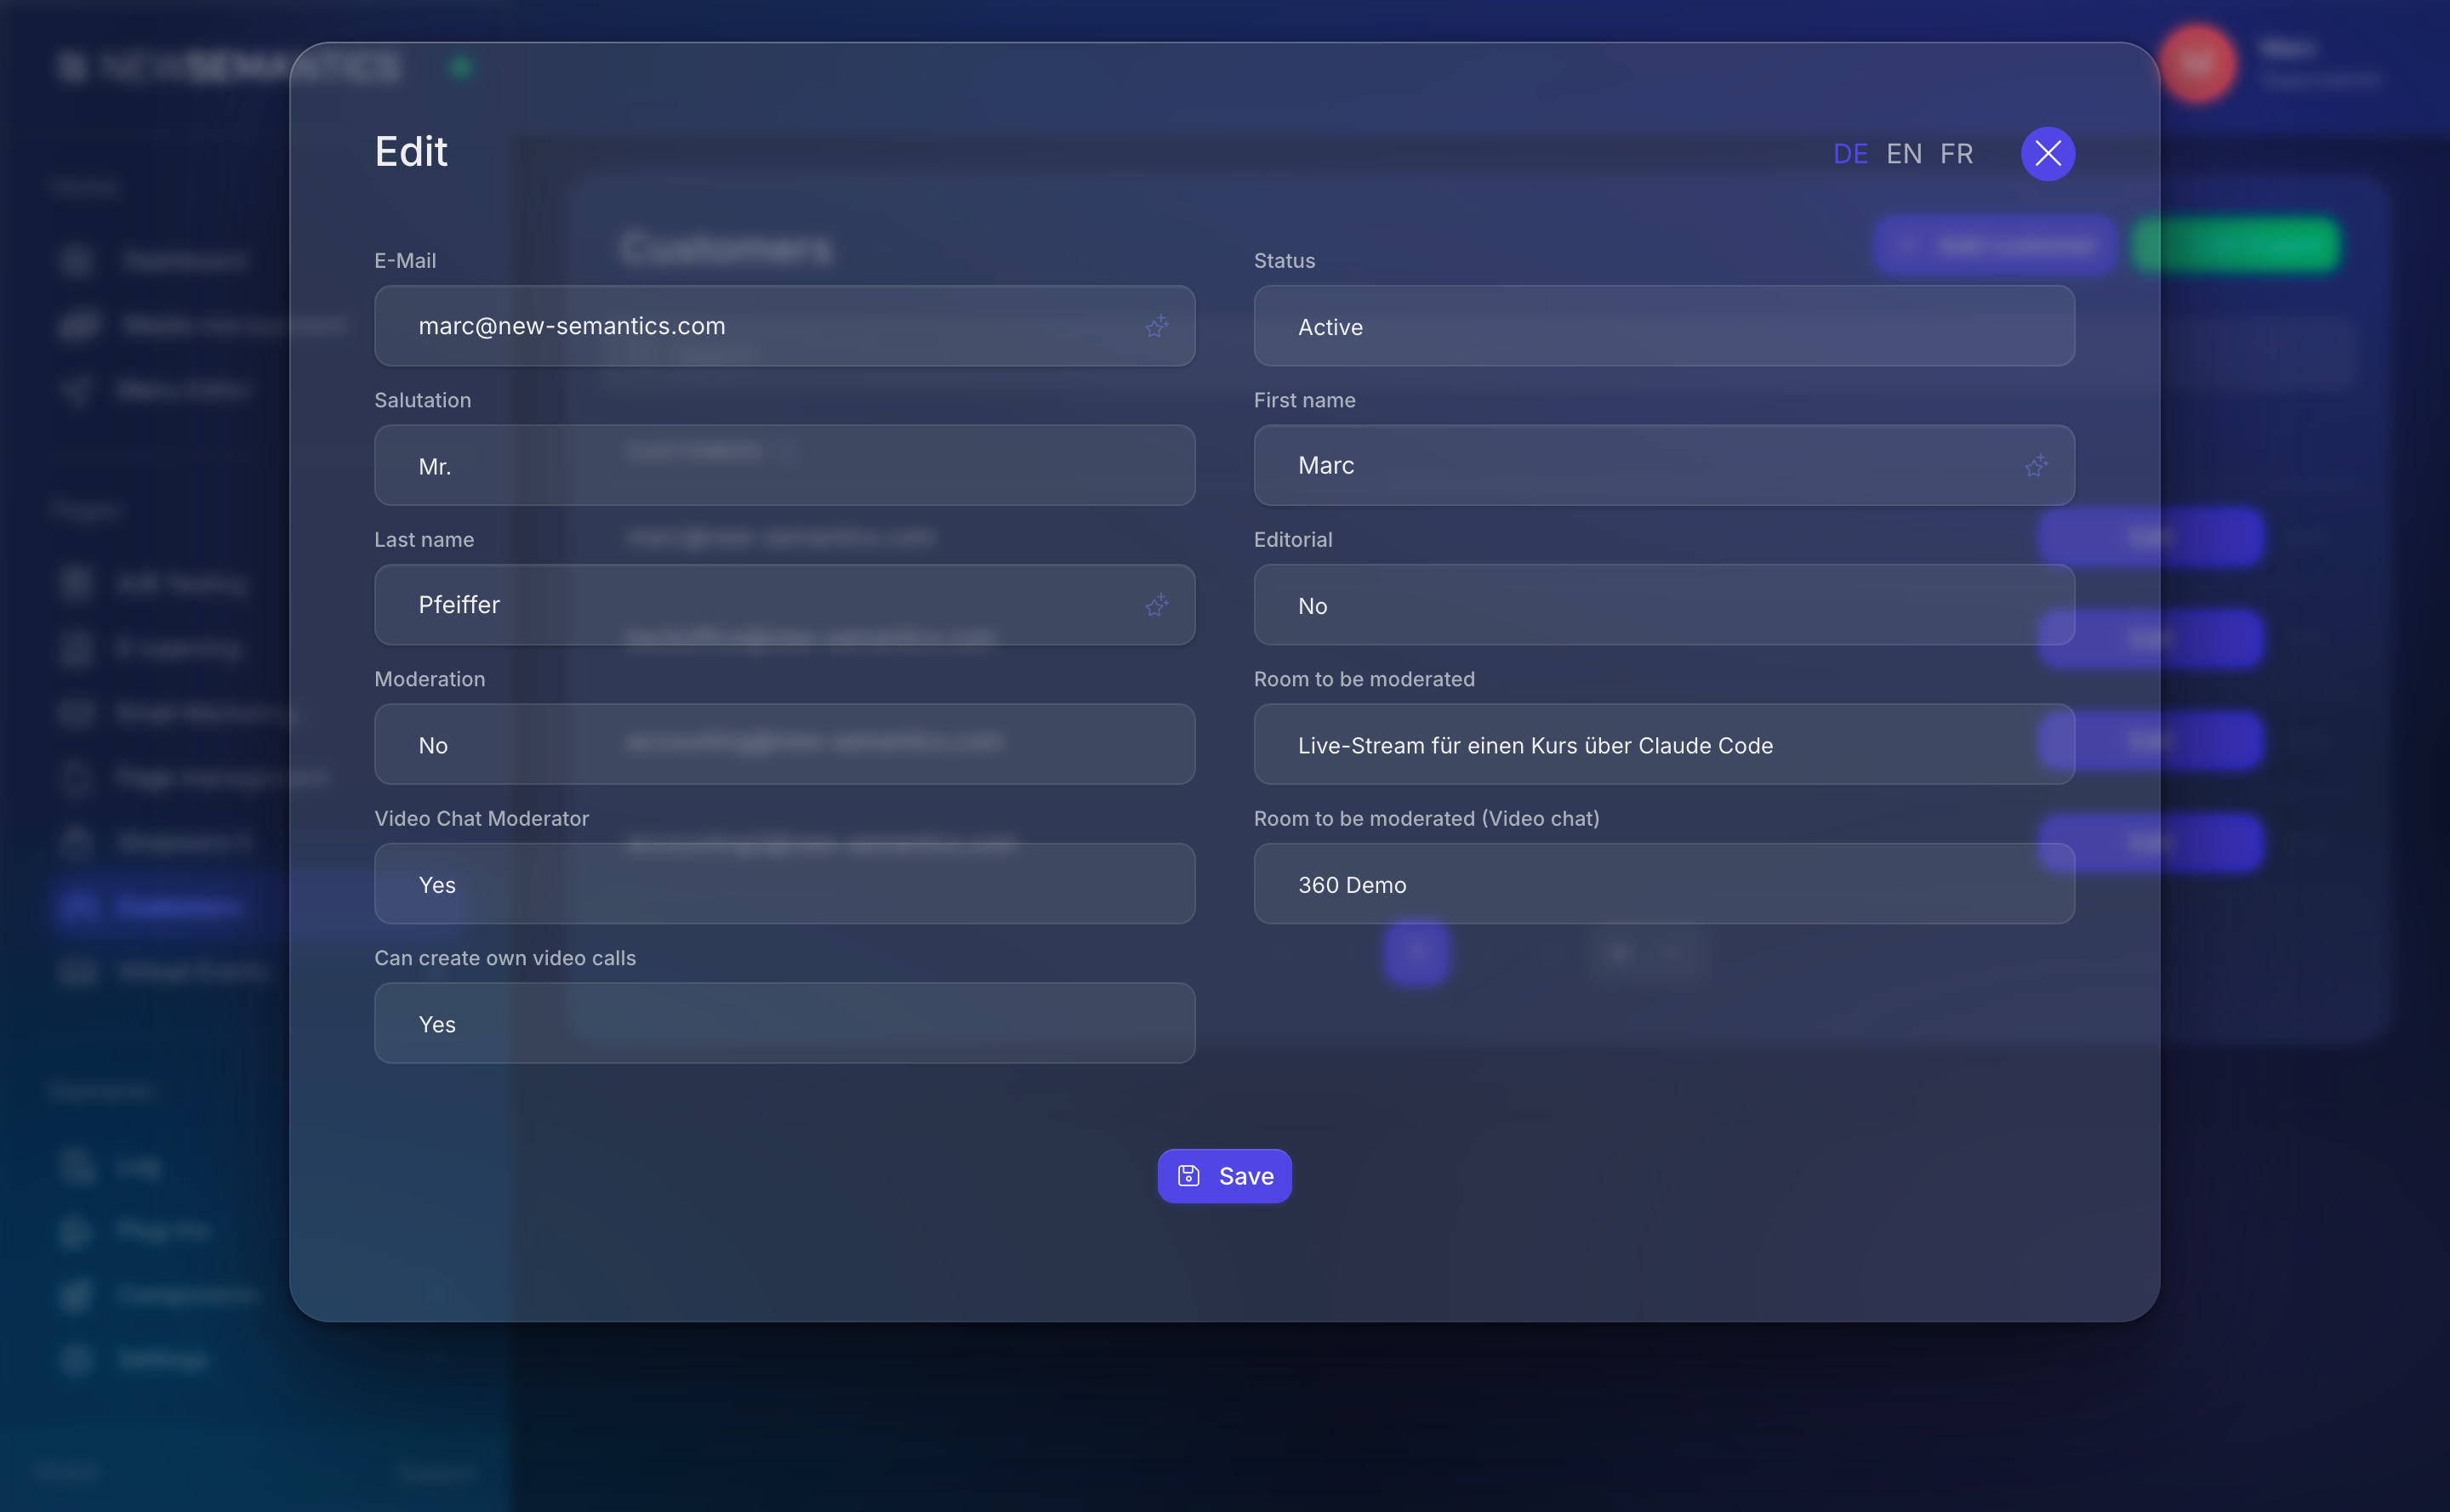Image resolution: width=2450 pixels, height=1512 pixels.
Task: Click the Save button
Action: pos(1224,1176)
